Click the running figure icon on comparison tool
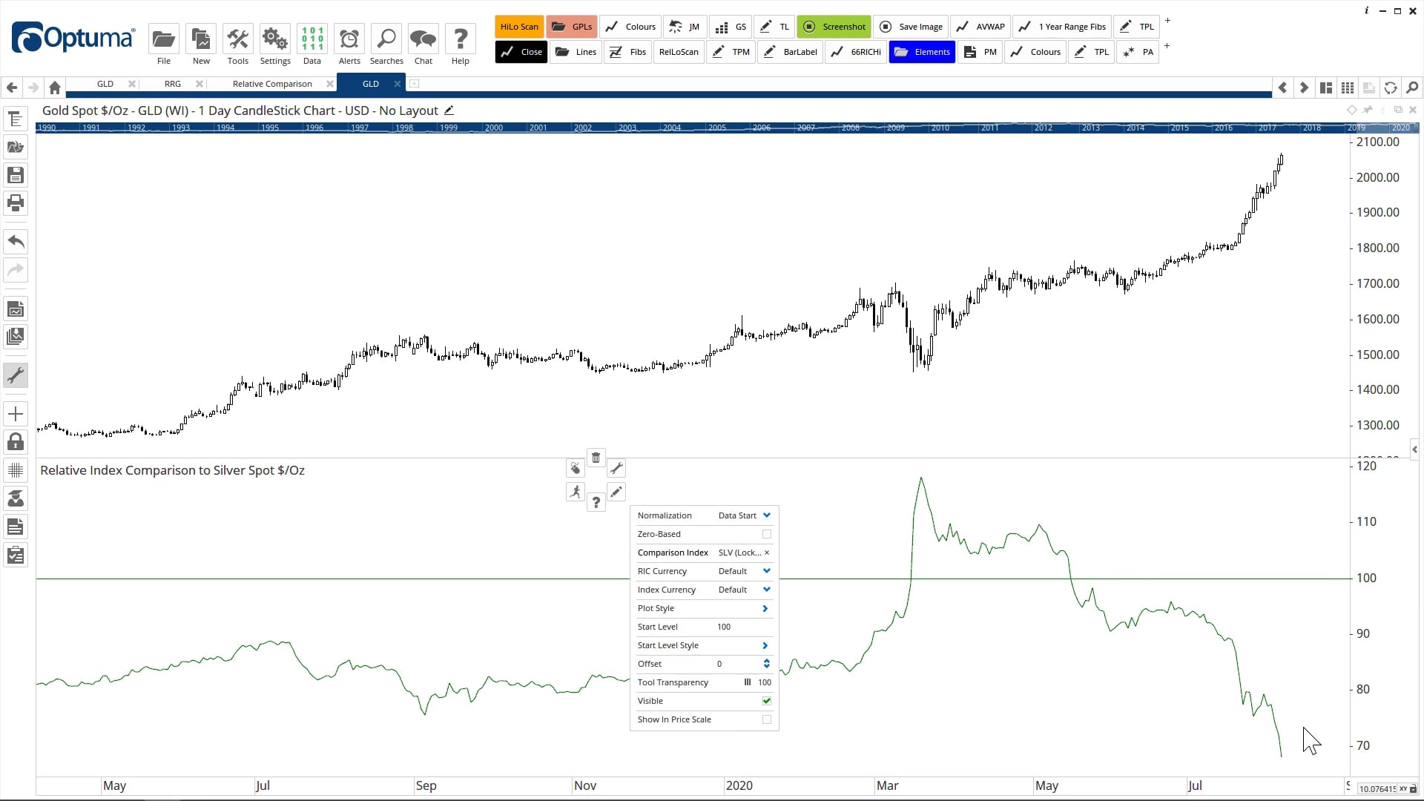1424x801 pixels. pyautogui.click(x=576, y=492)
